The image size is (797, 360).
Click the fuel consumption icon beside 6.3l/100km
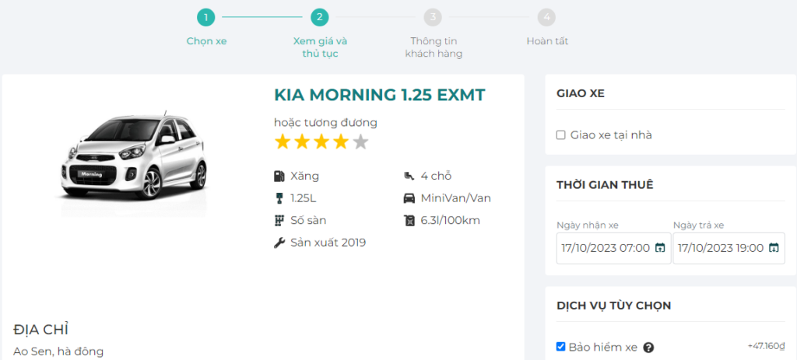(409, 220)
